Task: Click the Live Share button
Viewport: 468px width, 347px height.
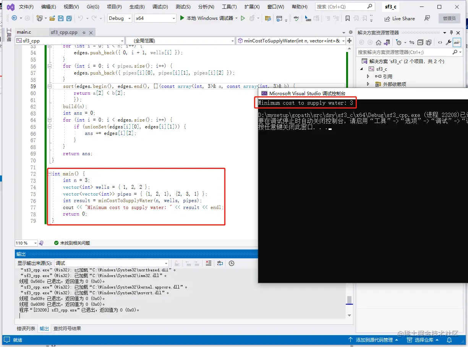Action: (x=399, y=18)
